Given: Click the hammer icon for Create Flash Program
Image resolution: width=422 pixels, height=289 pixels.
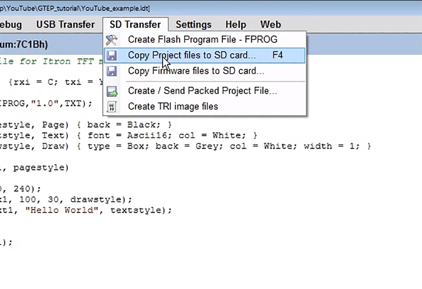Looking at the screenshot, I should (x=112, y=40).
